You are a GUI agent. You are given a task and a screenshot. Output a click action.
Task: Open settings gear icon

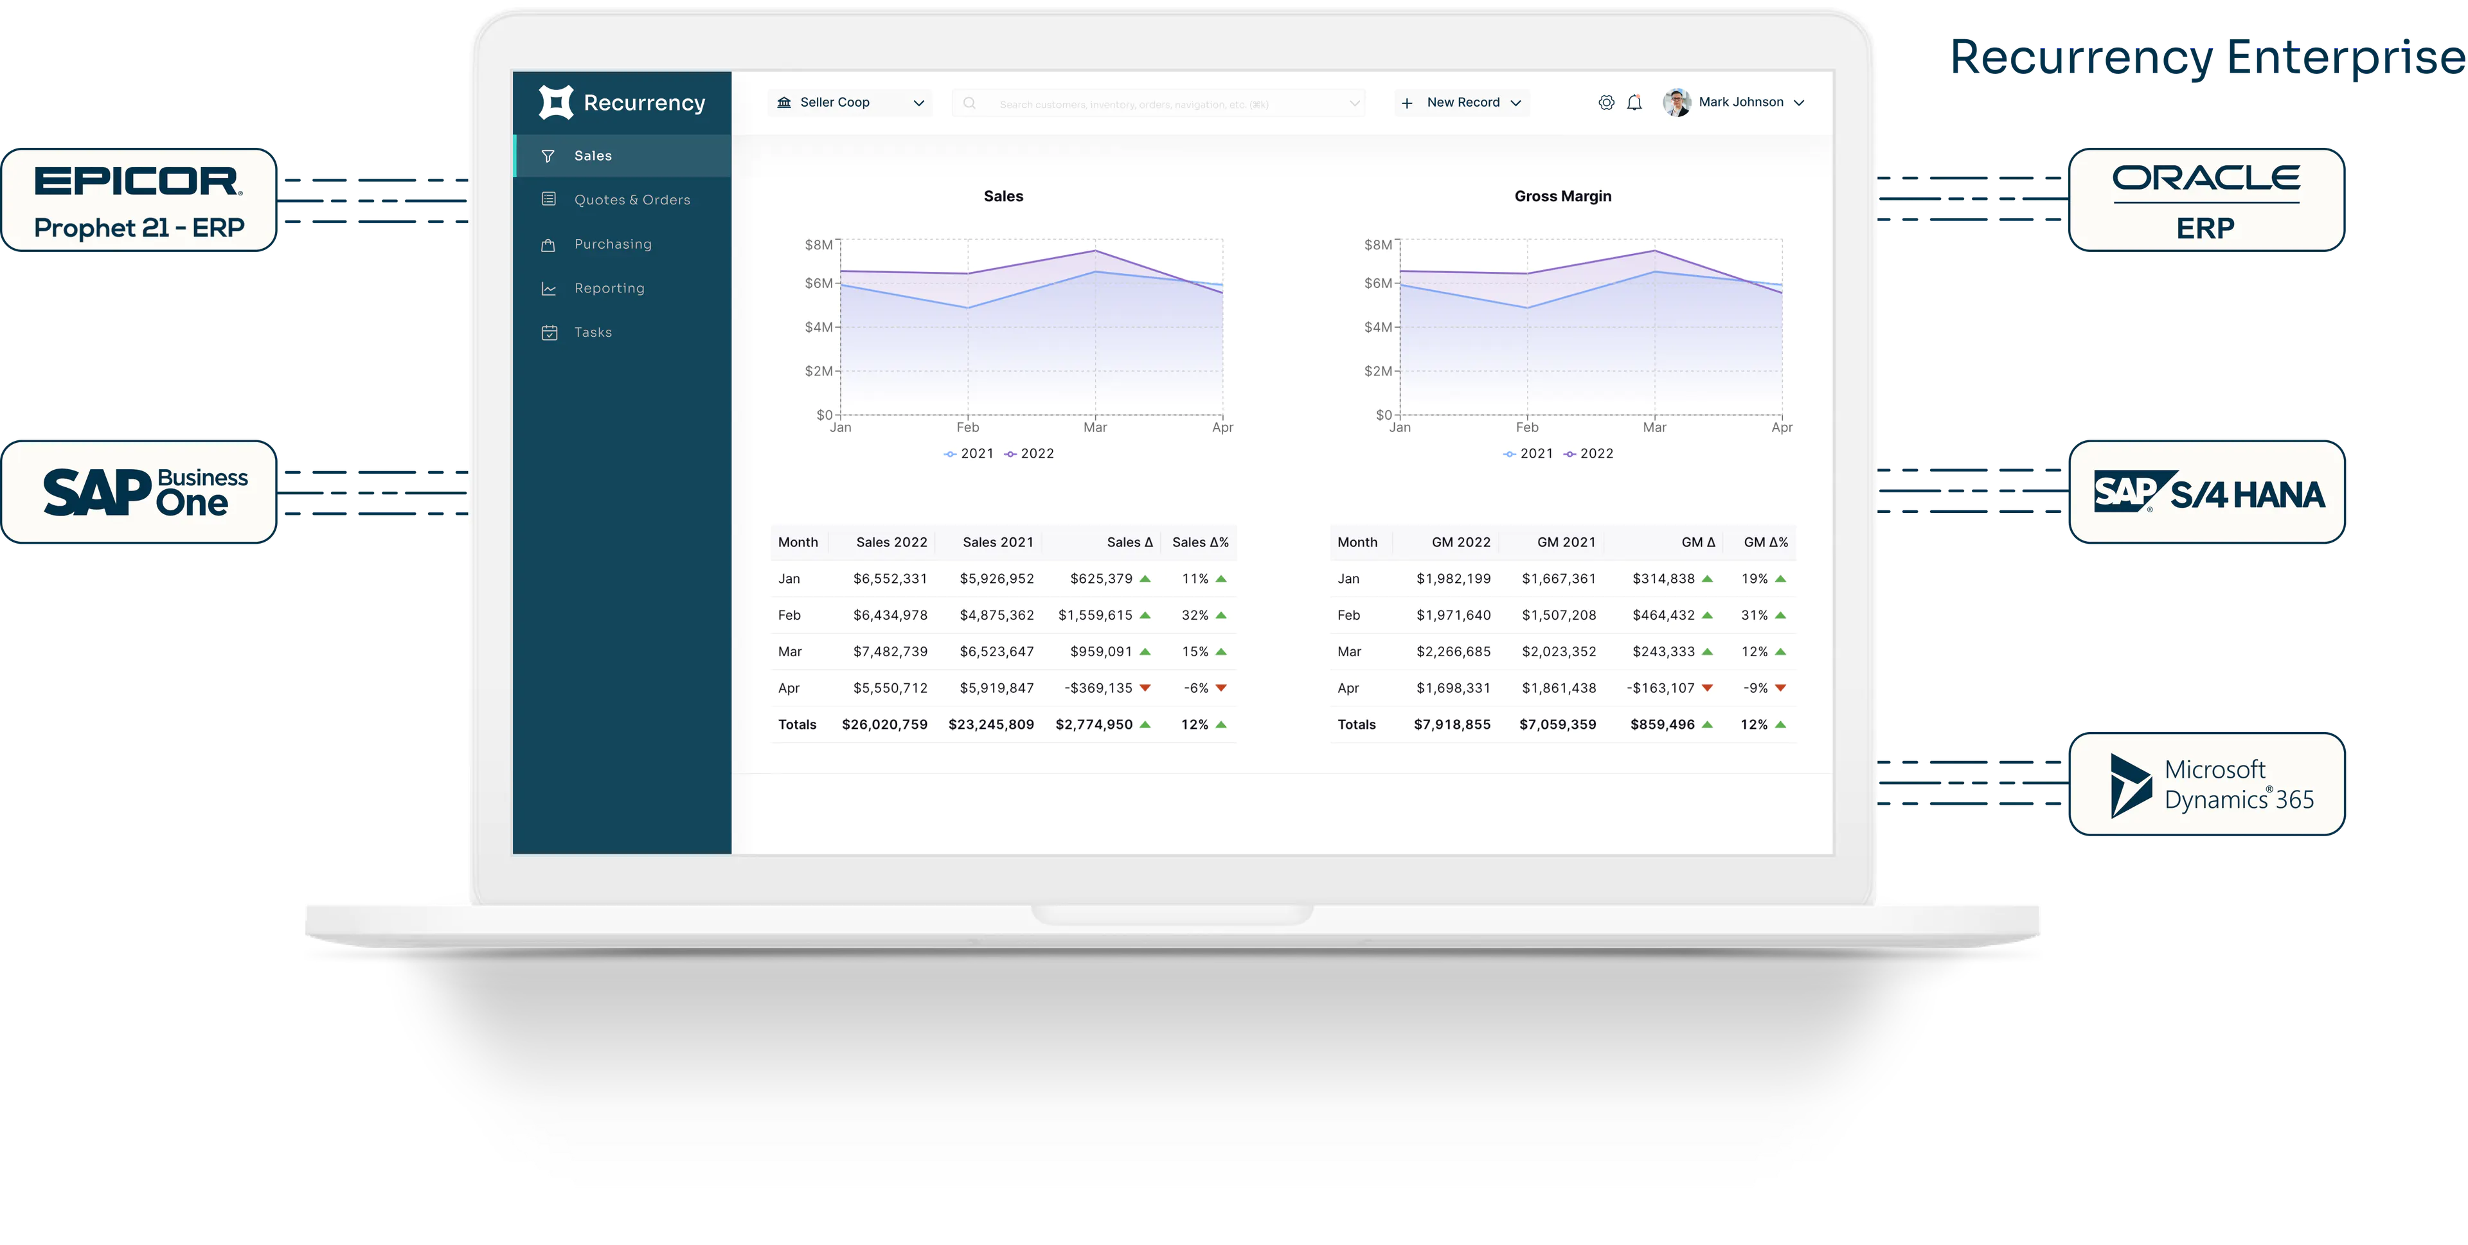(1607, 103)
